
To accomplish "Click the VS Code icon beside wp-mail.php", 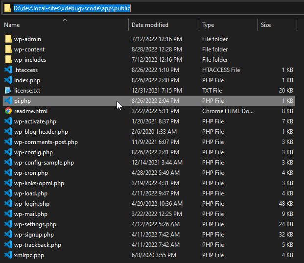I will (x=8, y=214).
